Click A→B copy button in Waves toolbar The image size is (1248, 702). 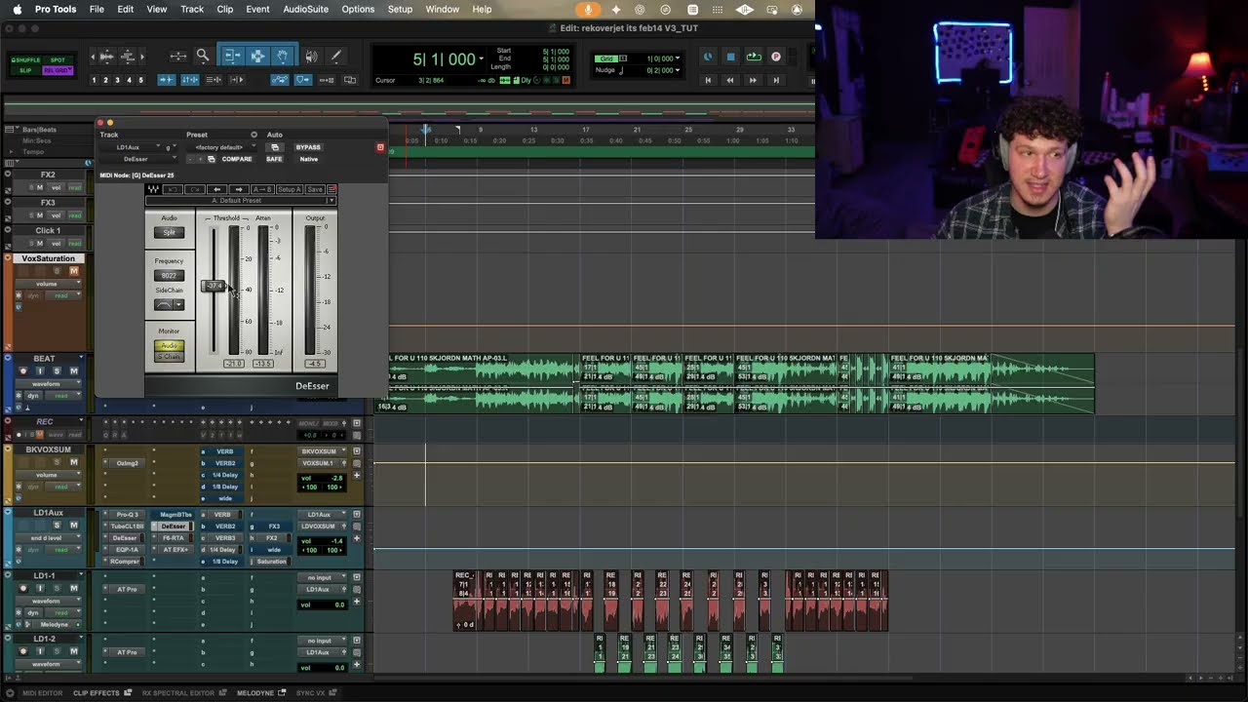[x=262, y=189]
